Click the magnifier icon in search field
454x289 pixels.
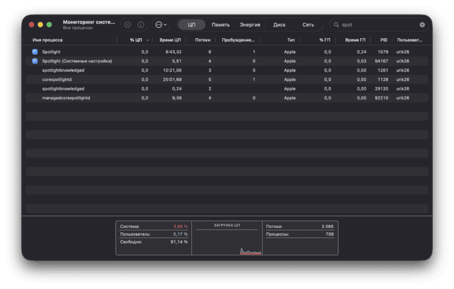(x=337, y=25)
